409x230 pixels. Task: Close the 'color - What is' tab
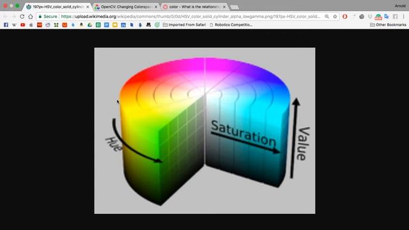224,7
